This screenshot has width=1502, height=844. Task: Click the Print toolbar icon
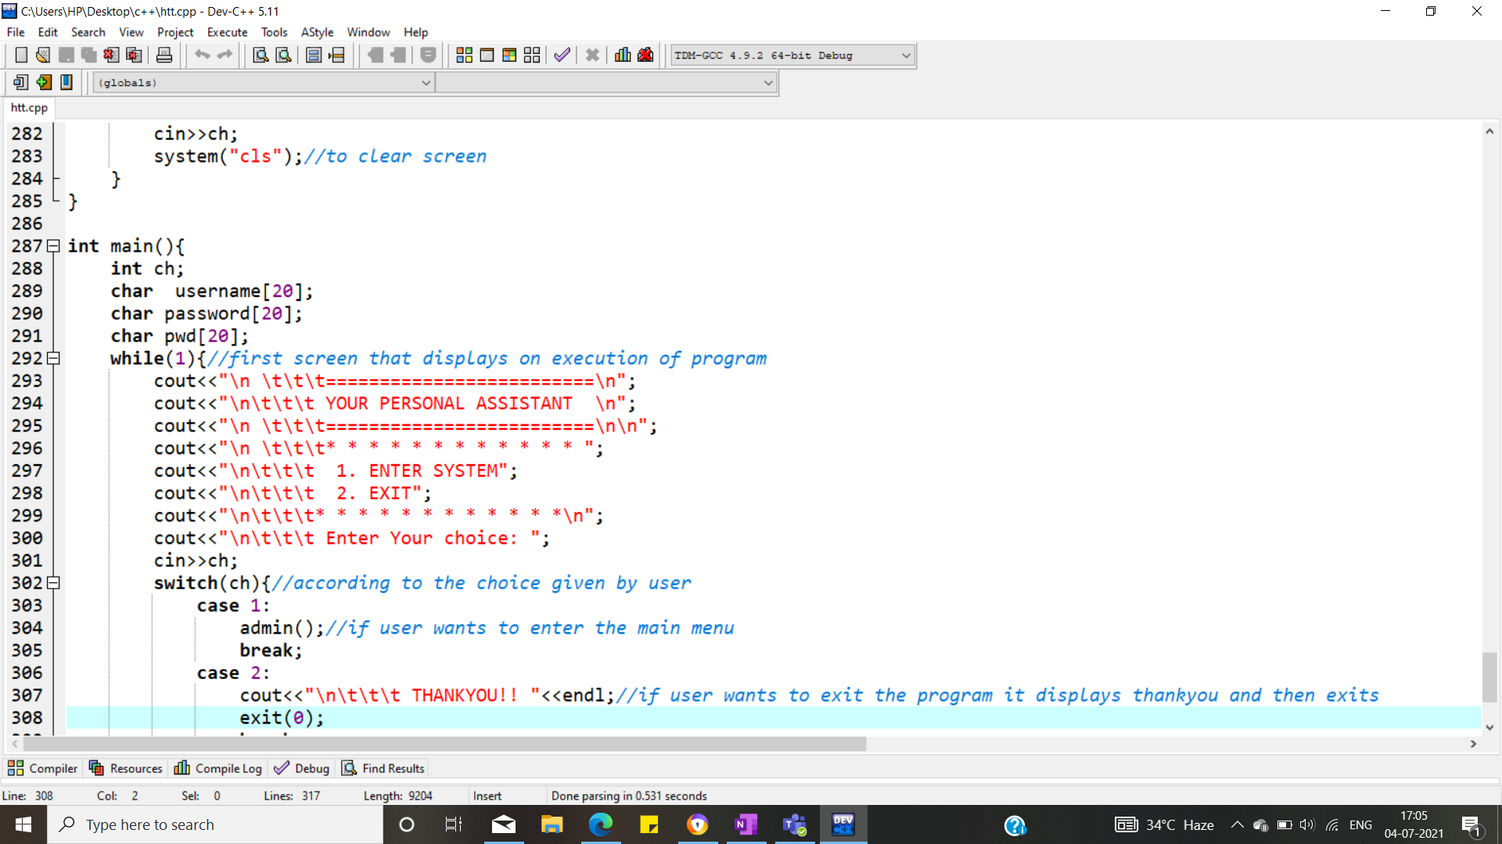pos(164,55)
